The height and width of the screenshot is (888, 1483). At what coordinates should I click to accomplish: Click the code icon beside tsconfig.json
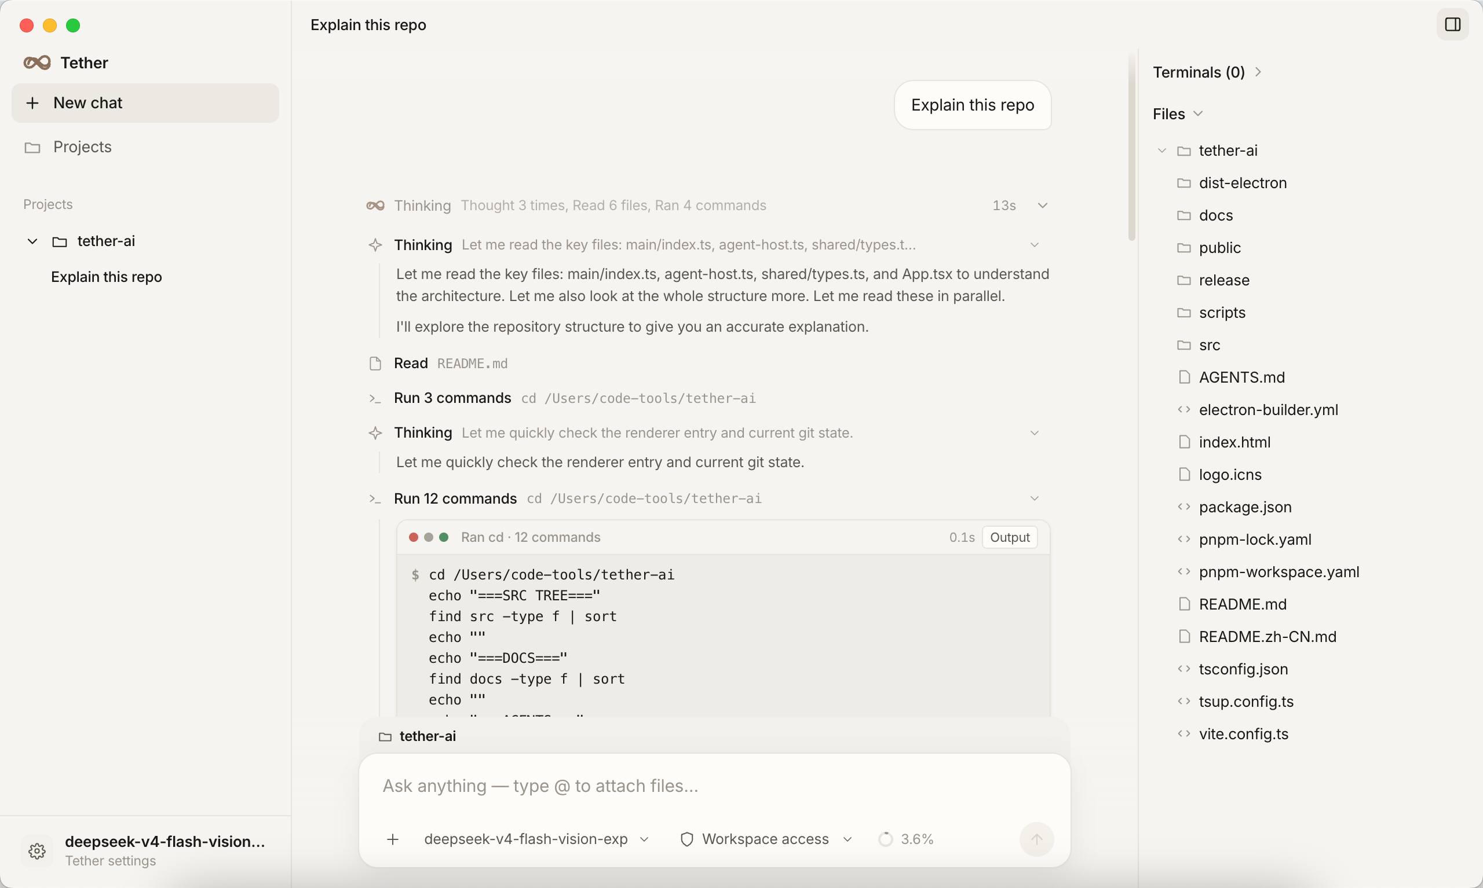pos(1184,669)
